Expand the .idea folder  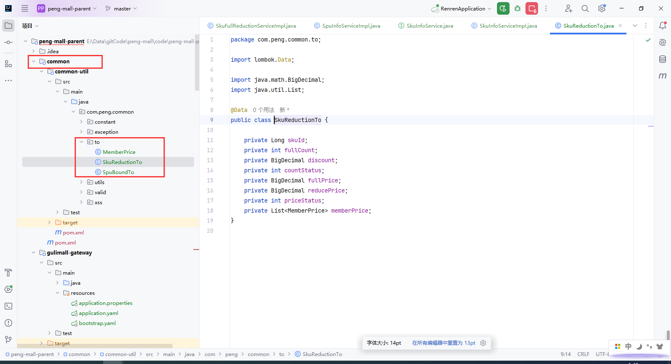click(x=34, y=51)
